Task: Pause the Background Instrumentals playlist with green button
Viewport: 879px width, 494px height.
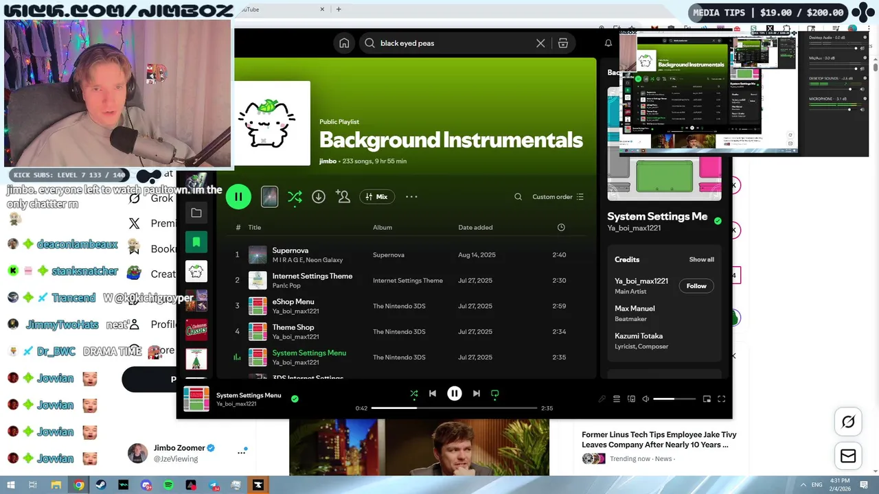Action: [x=238, y=197]
